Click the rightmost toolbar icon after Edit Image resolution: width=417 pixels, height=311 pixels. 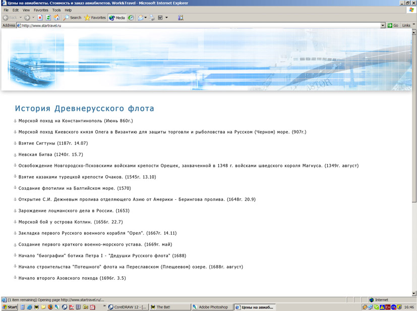click(181, 18)
